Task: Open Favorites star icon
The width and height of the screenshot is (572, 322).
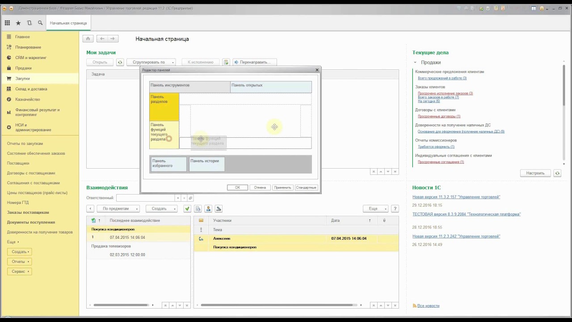Action: (18, 23)
